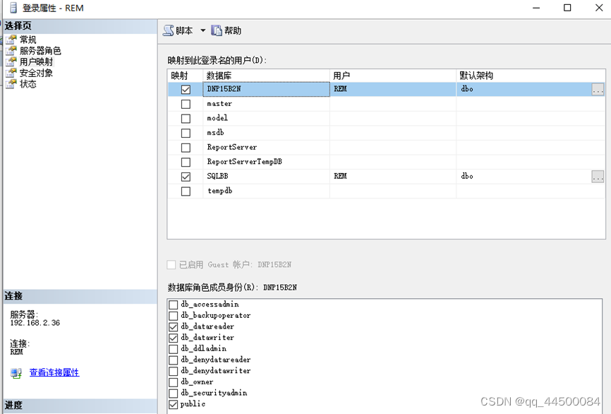Select the SQLBB row in the mapping grid
This screenshot has width=611, height=414.
coord(282,176)
